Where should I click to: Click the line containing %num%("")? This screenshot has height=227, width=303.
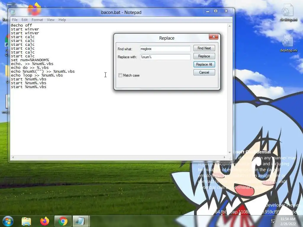click(x=43, y=72)
